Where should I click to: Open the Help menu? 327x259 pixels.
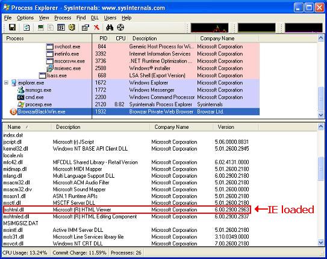coord(126,17)
